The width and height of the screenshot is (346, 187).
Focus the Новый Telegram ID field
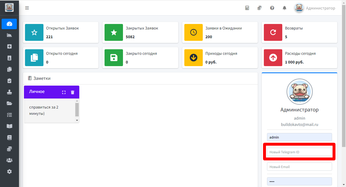coord(299,152)
